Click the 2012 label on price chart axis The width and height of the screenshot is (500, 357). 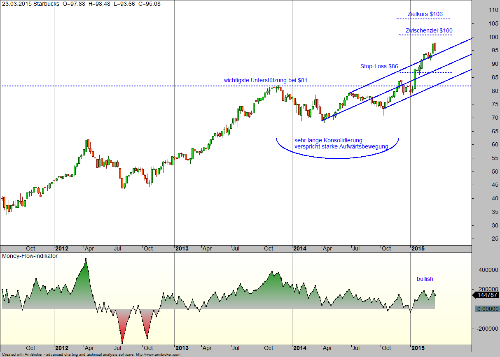(x=62, y=248)
